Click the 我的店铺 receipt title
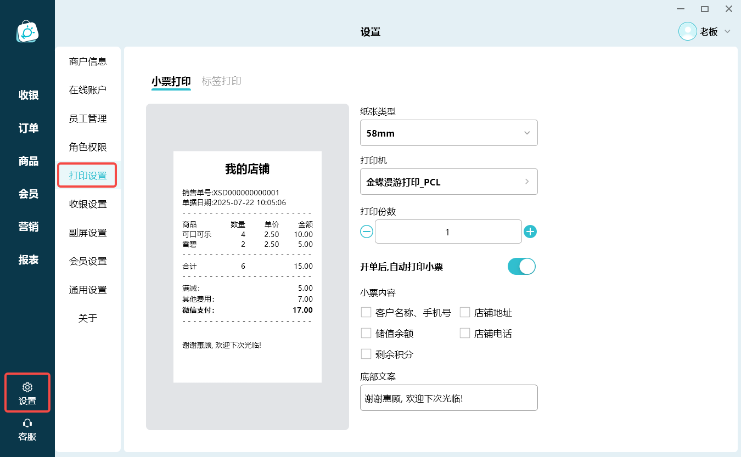741x457 pixels. [248, 169]
